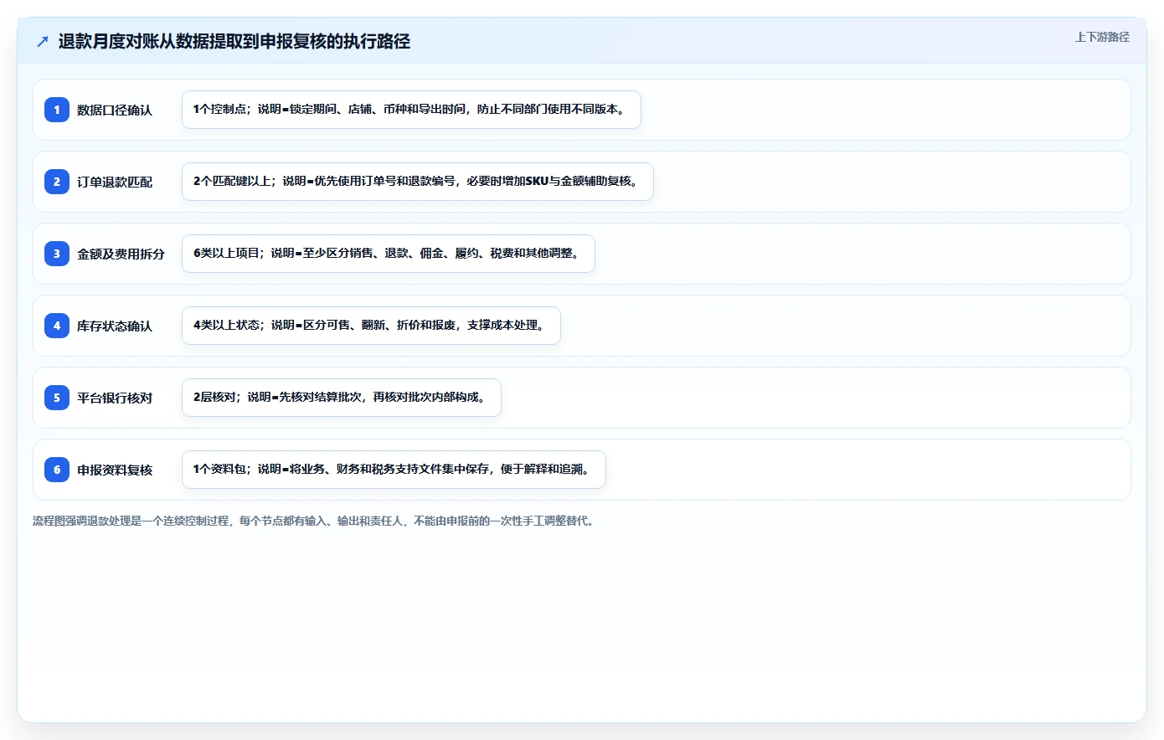Select the title 退款月度对账从数据提取到申报复核的执行路径
This screenshot has height=740, width=1164.
[x=234, y=42]
